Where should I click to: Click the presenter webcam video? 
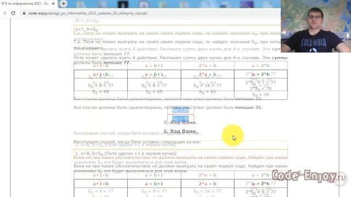316,26
